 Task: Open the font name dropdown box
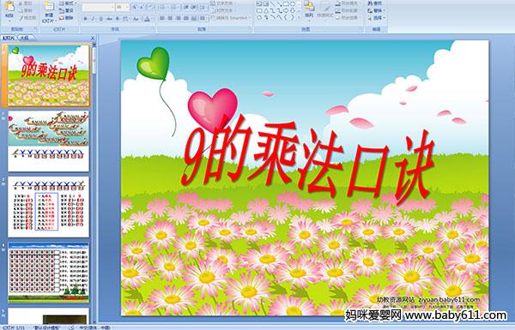coord(99,7)
